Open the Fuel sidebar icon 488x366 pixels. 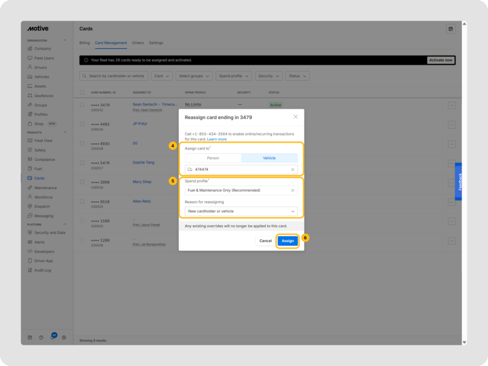[30, 168]
